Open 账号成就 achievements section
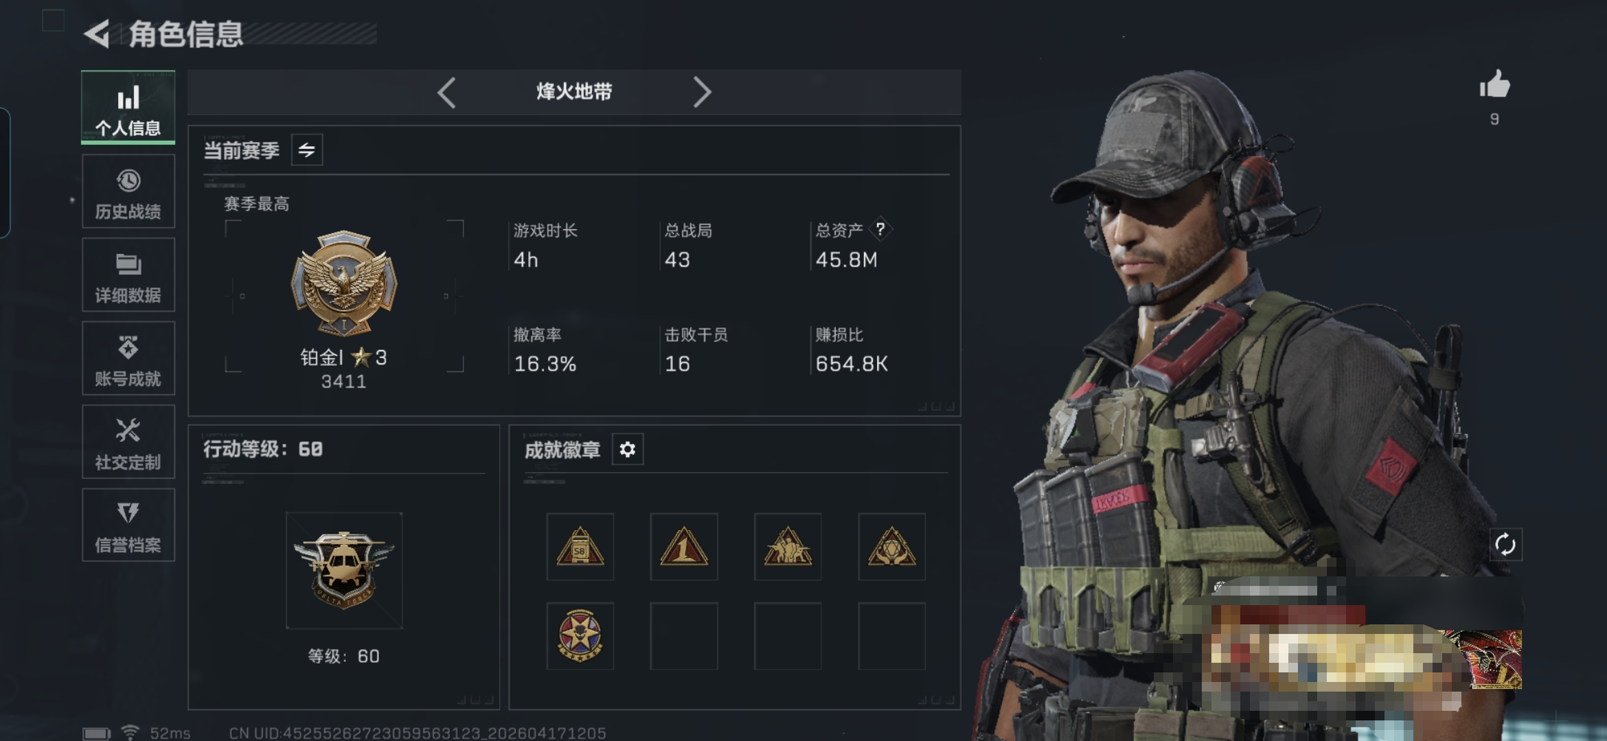The width and height of the screenshot is (1607, 741). [x=128, y=359]
